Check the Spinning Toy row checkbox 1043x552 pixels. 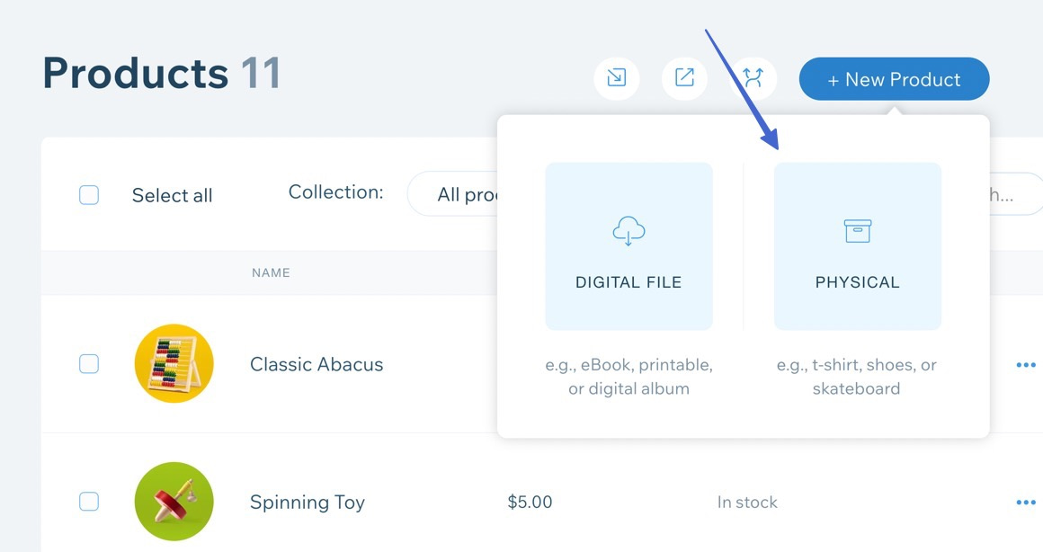point(89,502)
